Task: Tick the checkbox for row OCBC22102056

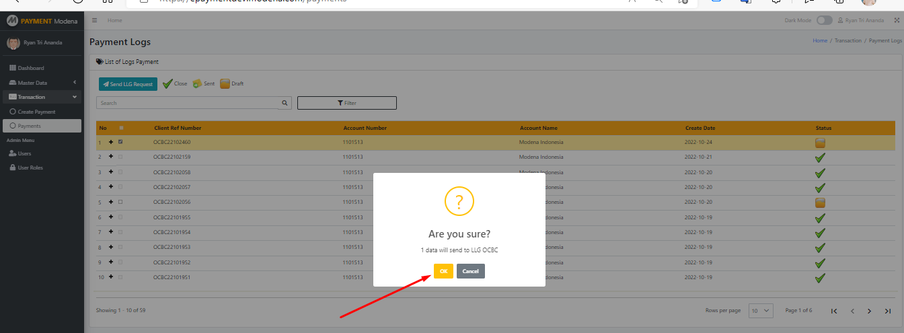Action: (120, 202)
